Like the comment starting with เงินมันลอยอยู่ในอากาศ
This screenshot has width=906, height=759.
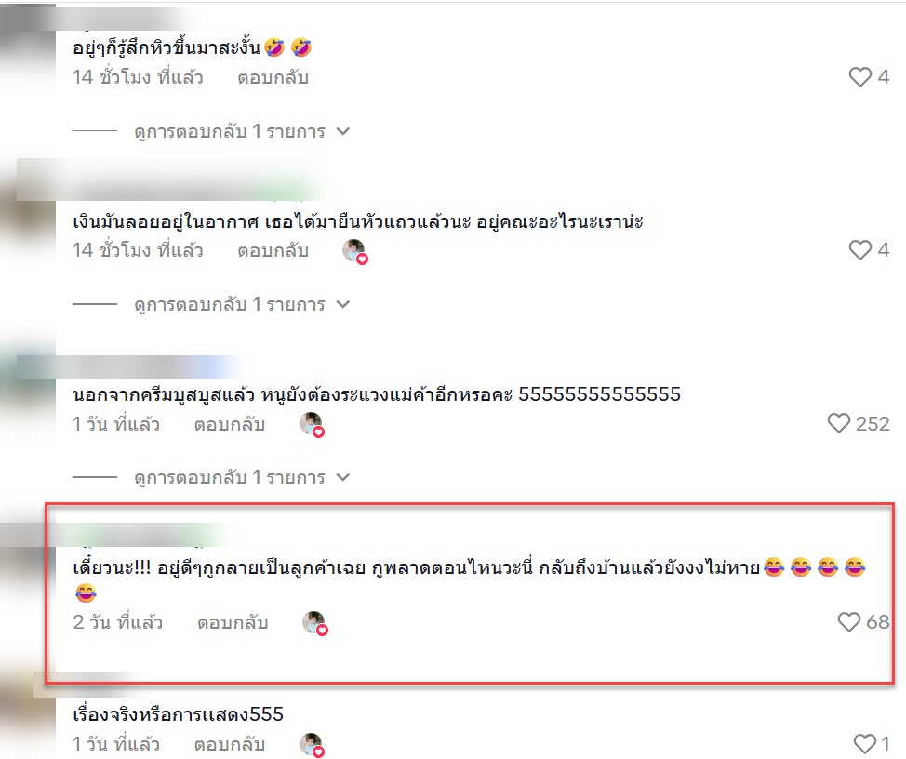tap(859, 249)
